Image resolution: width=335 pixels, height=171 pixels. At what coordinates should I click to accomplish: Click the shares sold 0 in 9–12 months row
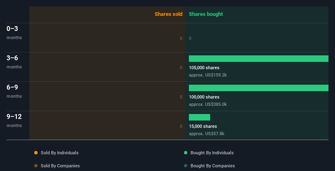point(181,126)
